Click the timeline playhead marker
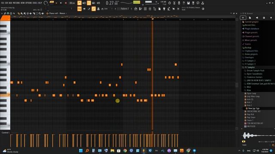 153,19
